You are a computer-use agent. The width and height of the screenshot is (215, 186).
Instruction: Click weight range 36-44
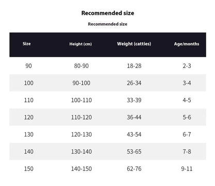click(x=134, y=117)
